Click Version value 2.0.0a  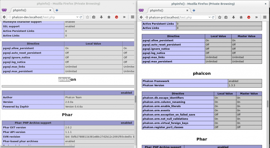pyautogui.click(x=69, y=102)
